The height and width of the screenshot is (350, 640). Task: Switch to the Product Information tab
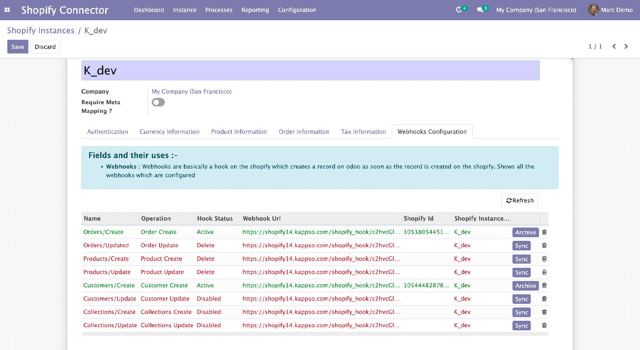pos(239,132)
